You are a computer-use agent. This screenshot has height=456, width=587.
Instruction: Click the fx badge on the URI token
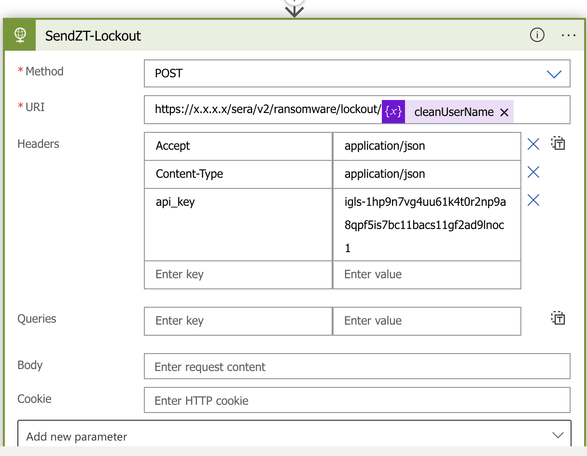click(393, 111)
